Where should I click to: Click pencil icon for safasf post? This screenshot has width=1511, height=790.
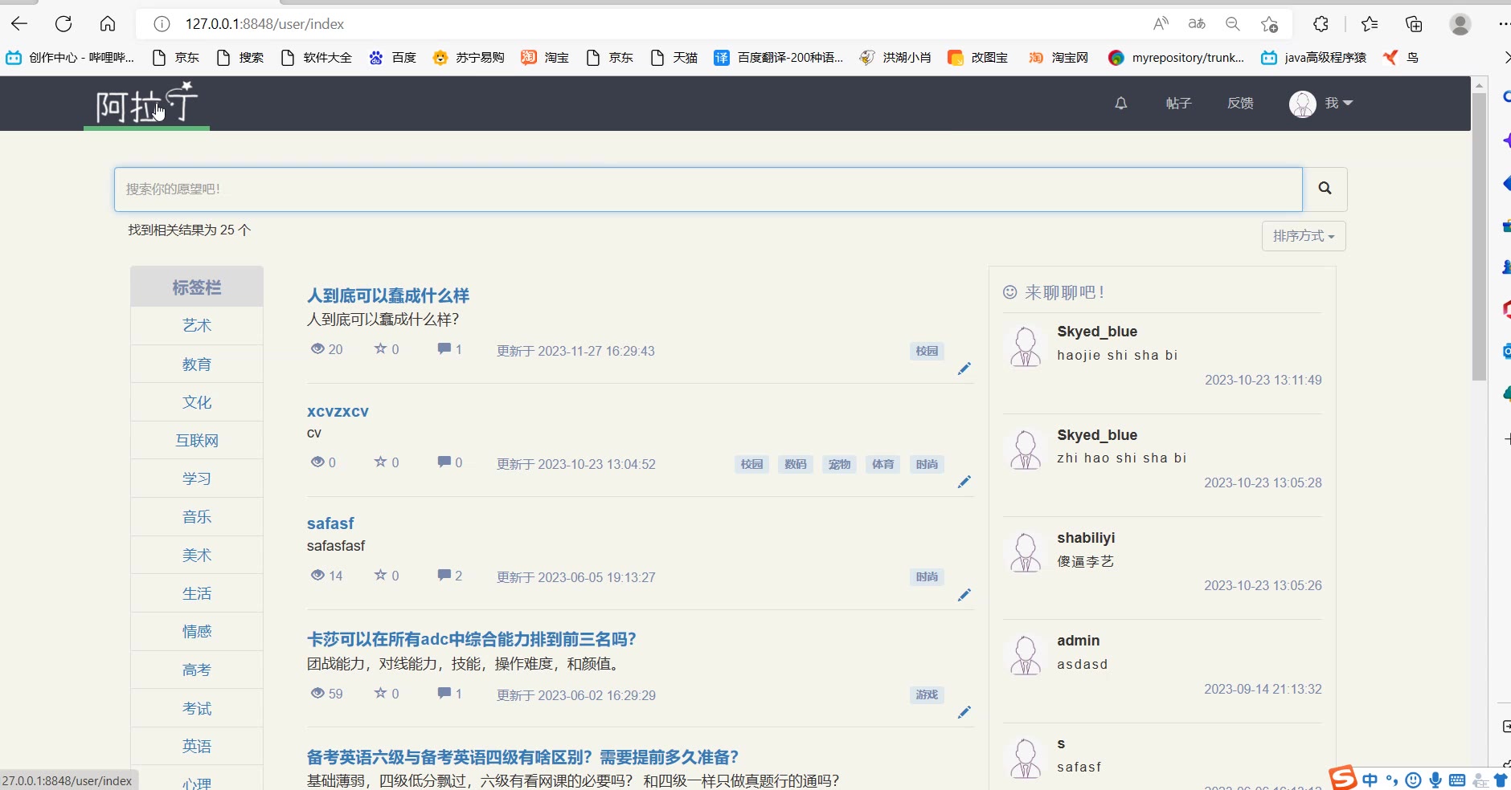point(964,595)
